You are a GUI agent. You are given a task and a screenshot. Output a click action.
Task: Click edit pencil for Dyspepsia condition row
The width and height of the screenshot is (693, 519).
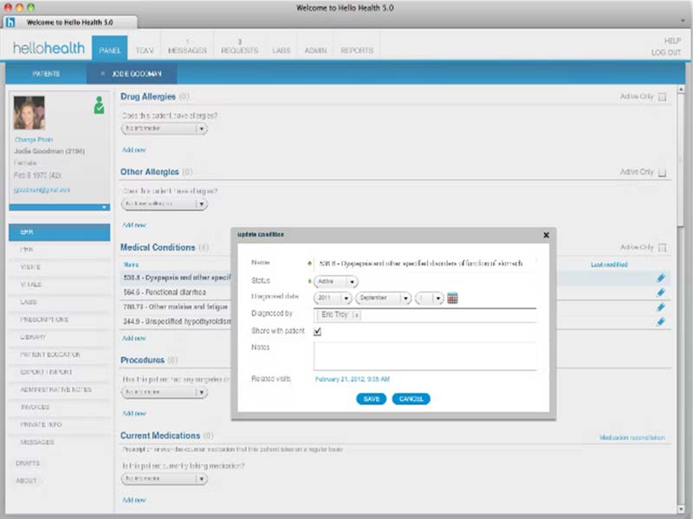tap(660, 279)
